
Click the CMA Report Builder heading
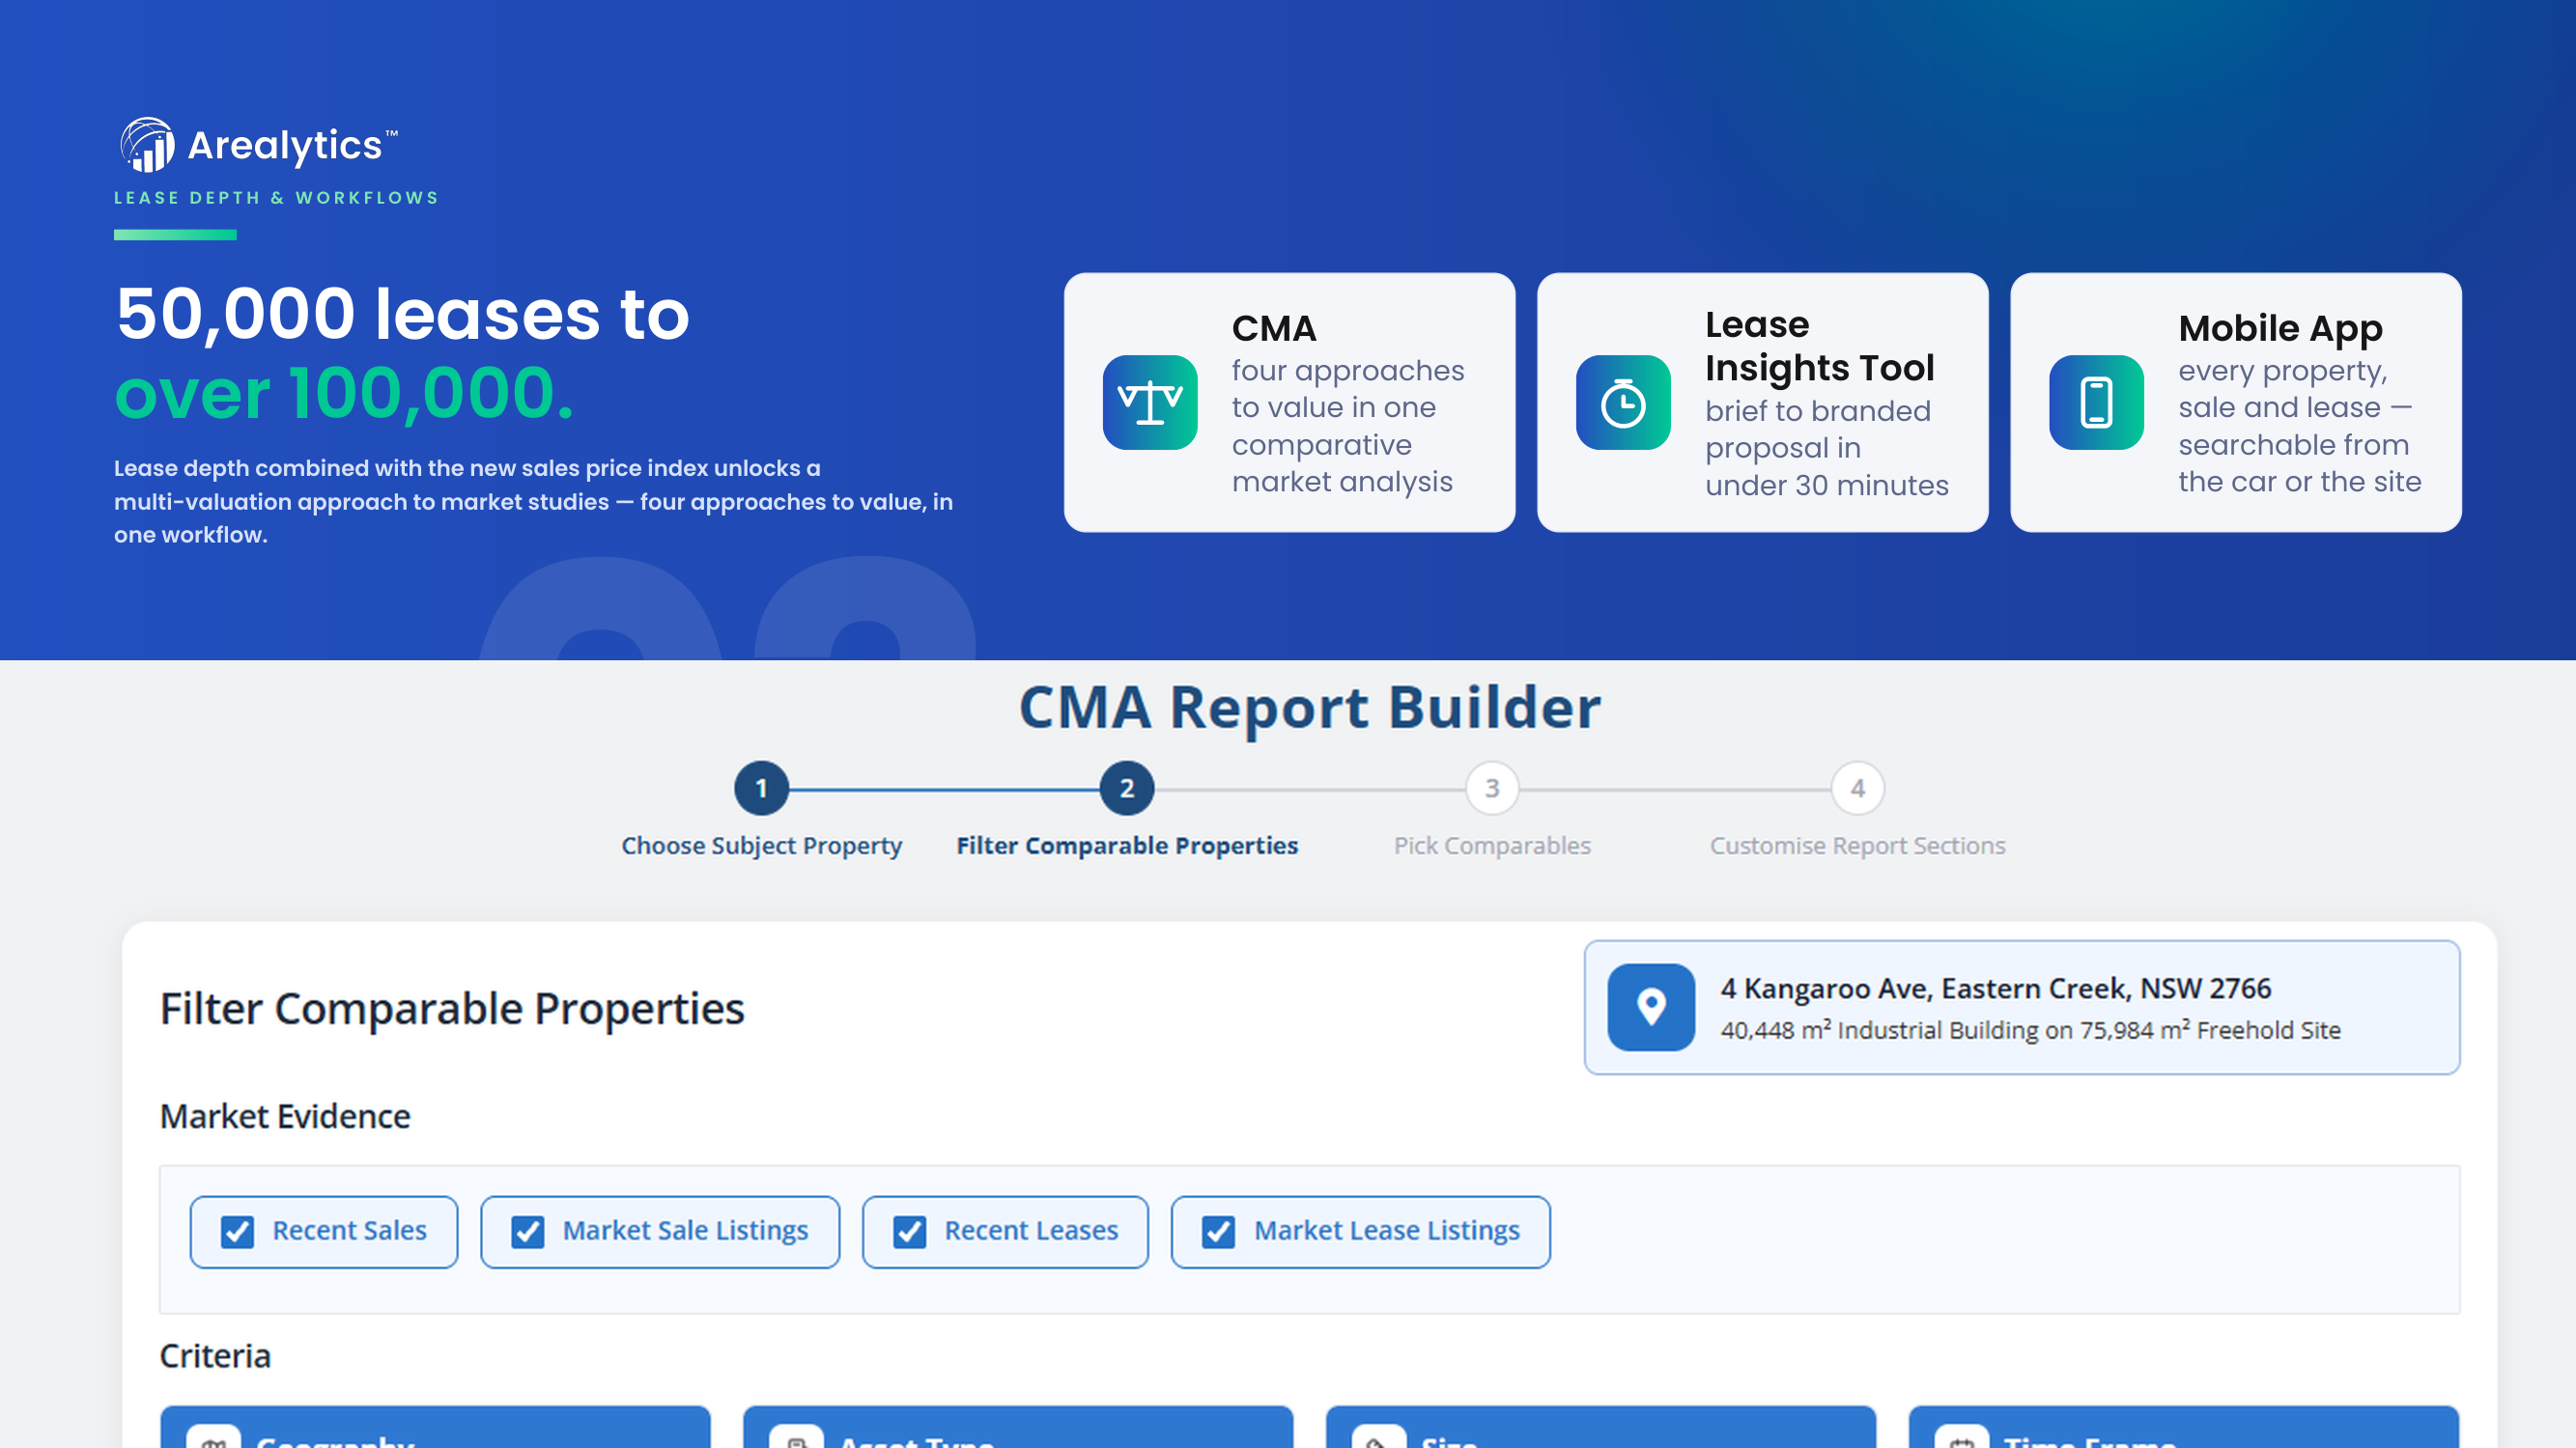[1310, 708]
